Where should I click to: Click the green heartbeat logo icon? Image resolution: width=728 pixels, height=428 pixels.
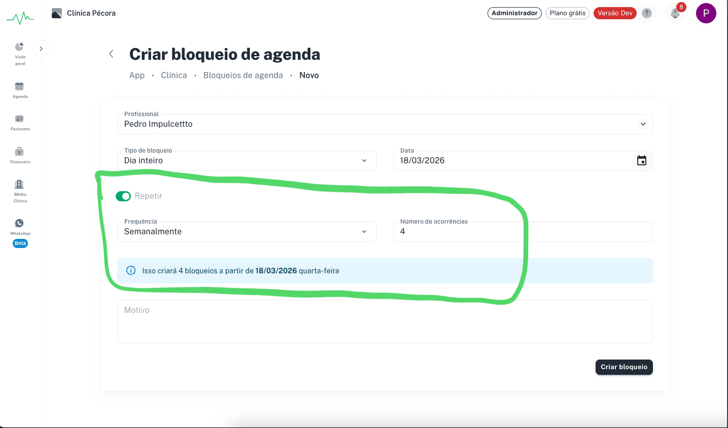[x=20, y=19]
